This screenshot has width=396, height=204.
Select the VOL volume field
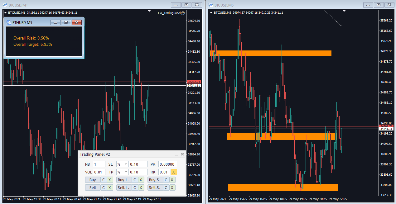[99, 172]
